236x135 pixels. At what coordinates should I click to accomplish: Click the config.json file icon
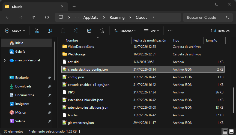tap(65, 77)
